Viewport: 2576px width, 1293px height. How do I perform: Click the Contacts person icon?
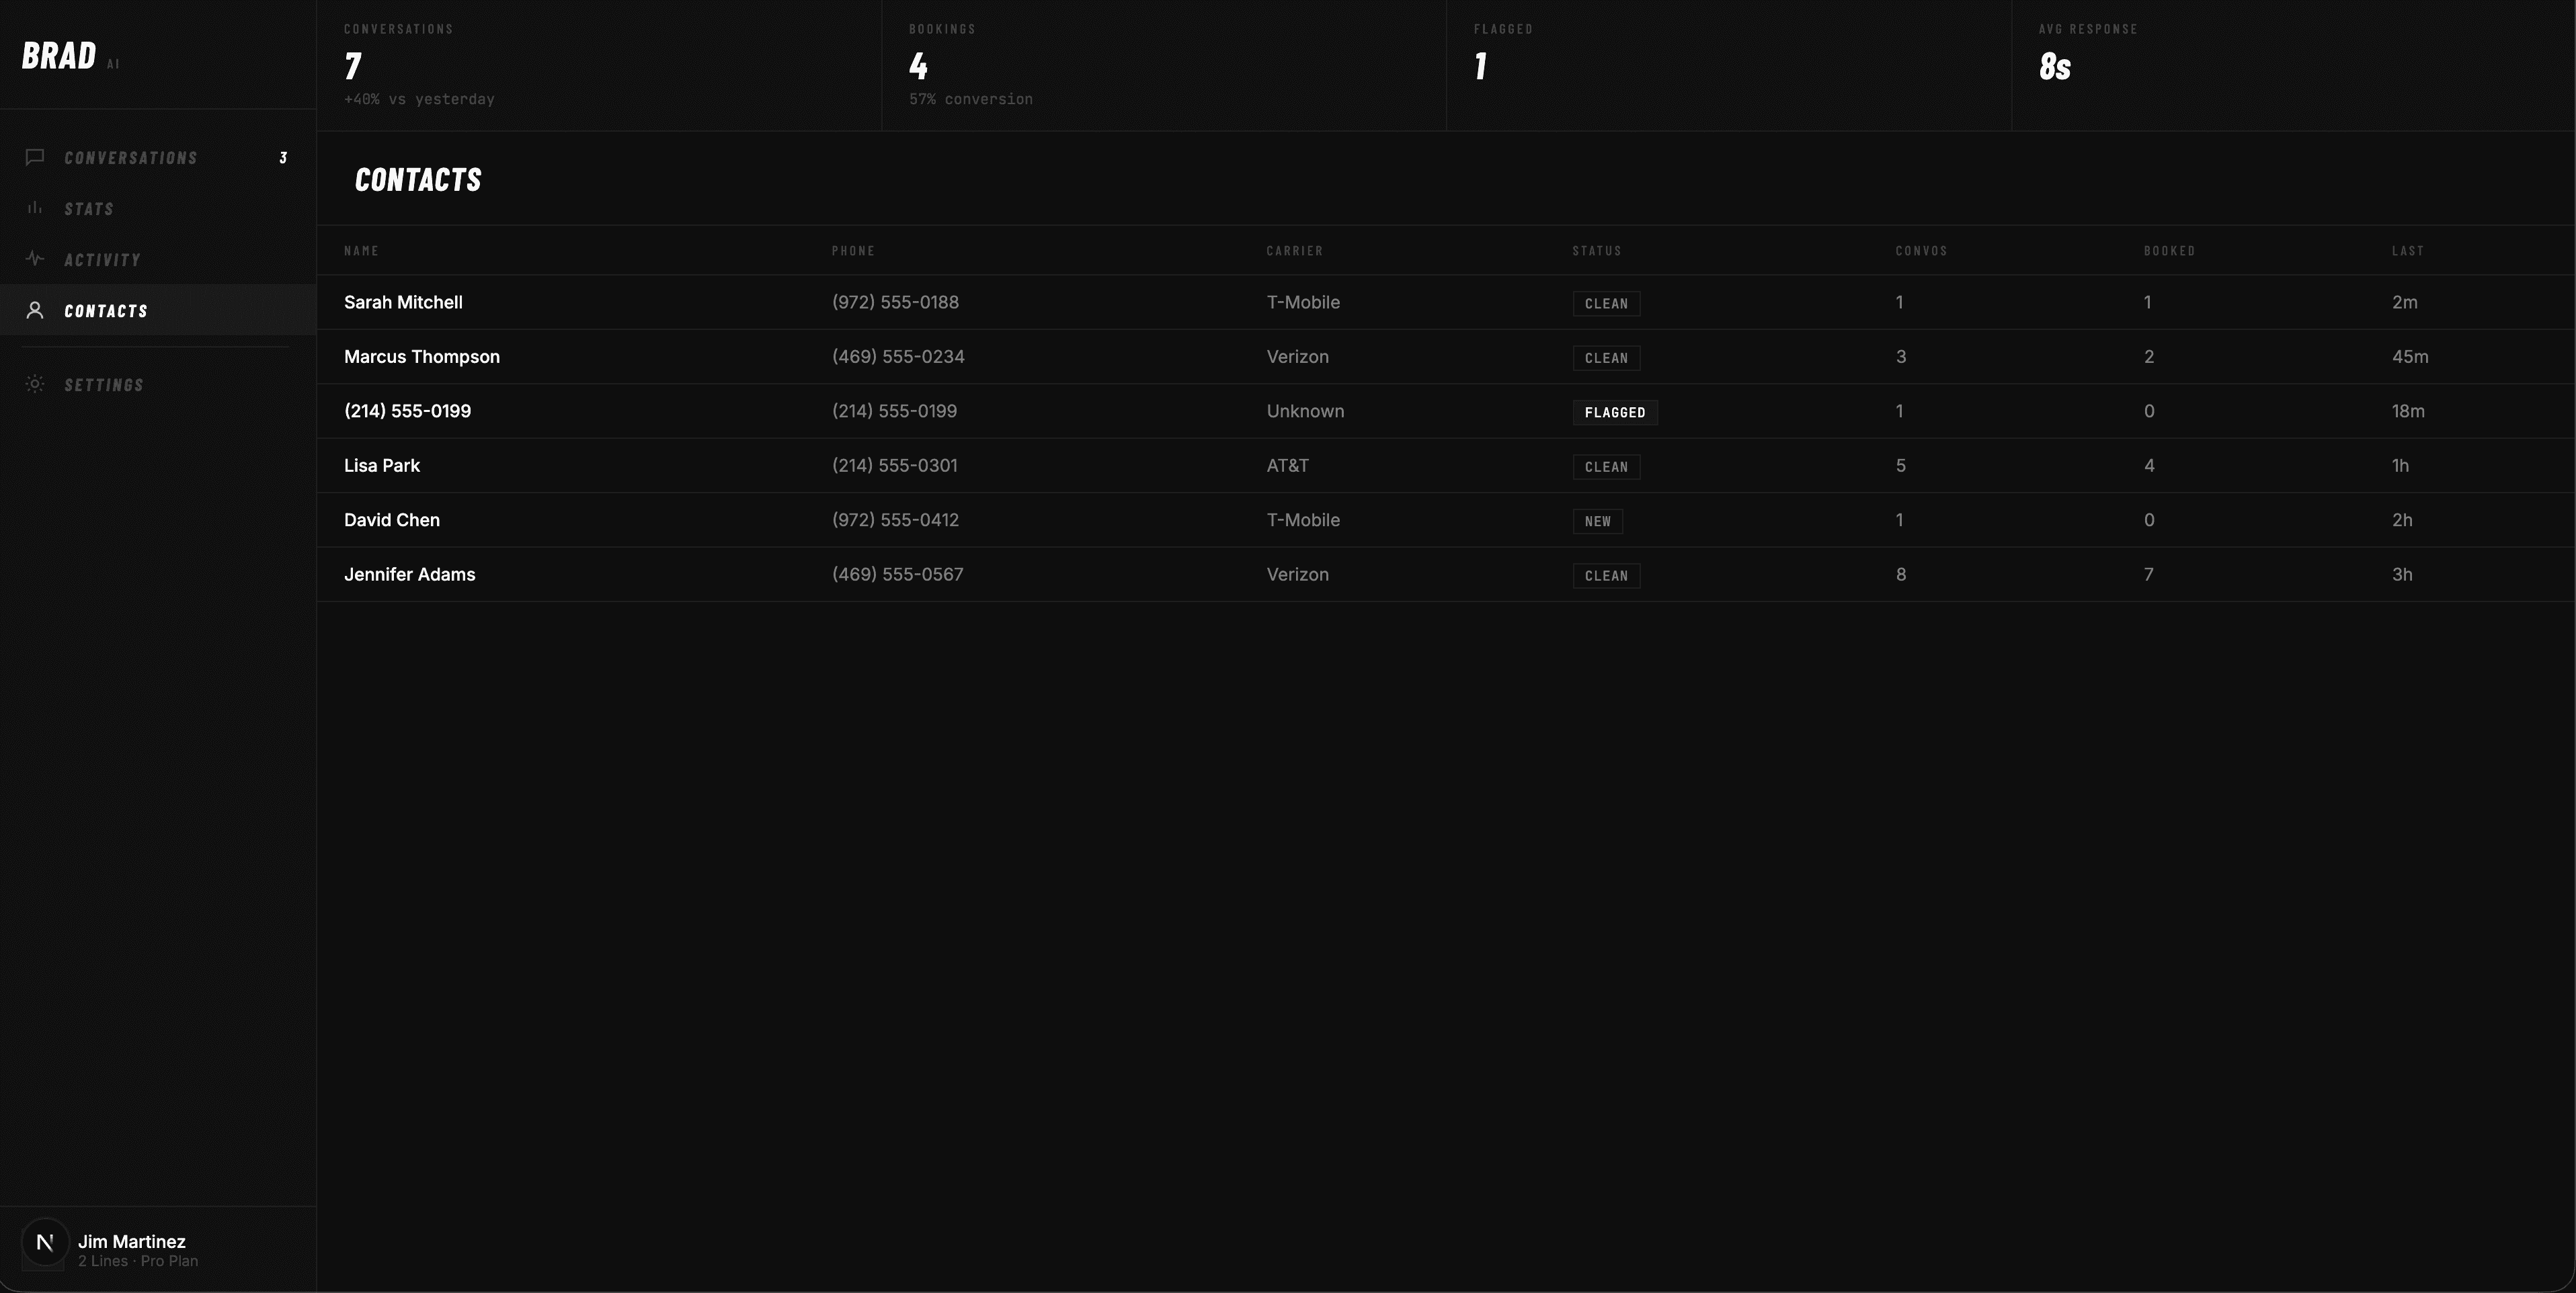point(35,310)
